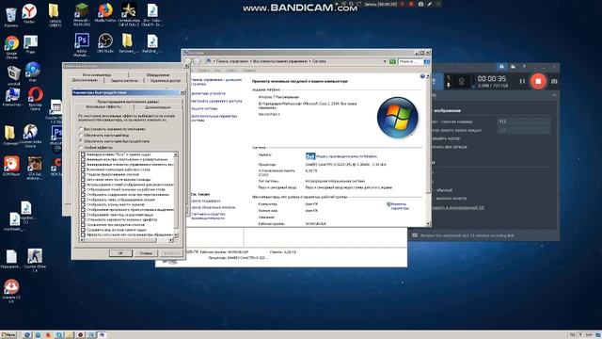Click OK in Performance Options dialog

coord(120,253)
